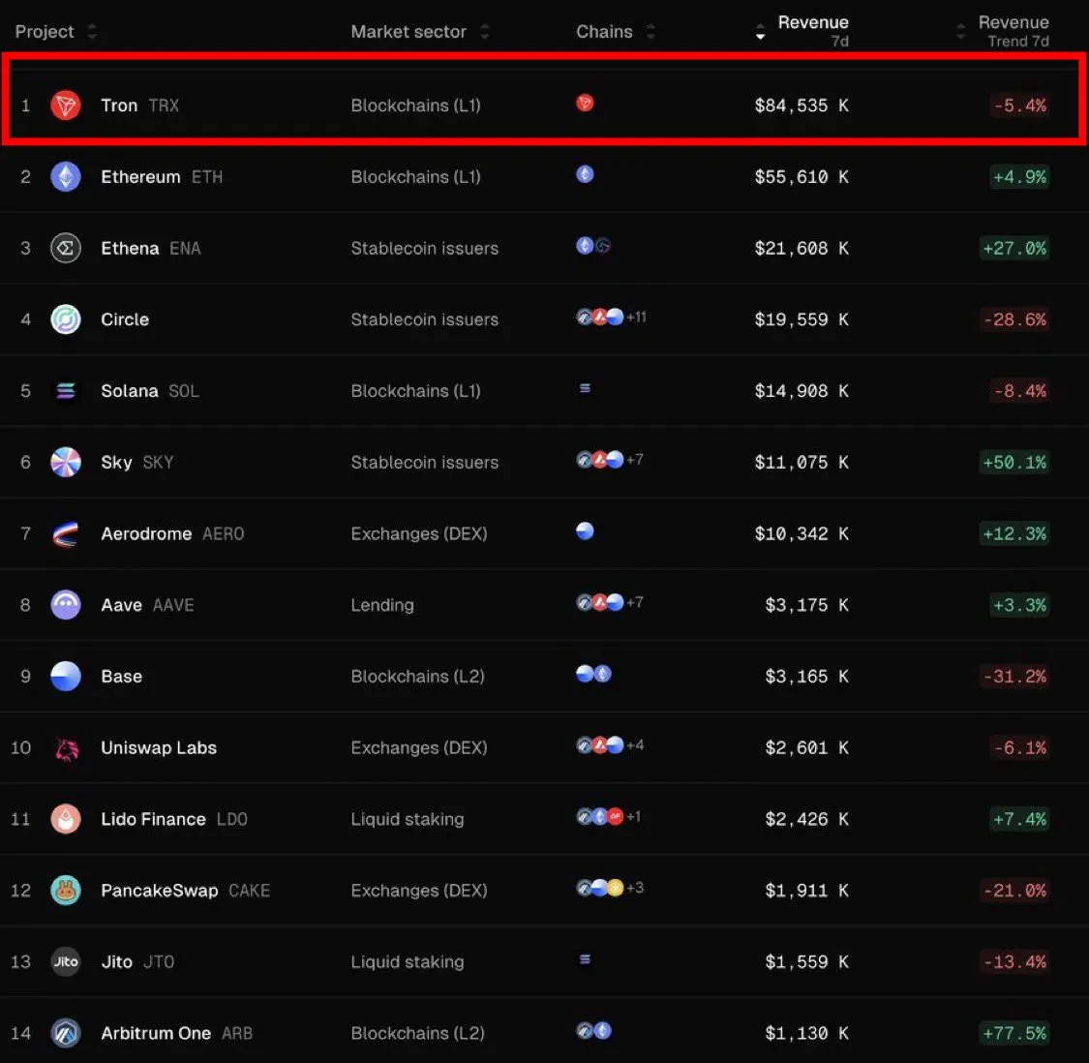Click Jito's $1,559 K revenue
The width and height of the screenshot is (1089, 1063).
[x=806, y=962]
